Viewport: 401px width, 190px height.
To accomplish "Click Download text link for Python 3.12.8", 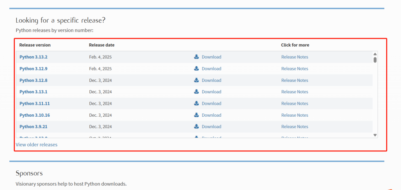I will (x=212, y=80).
